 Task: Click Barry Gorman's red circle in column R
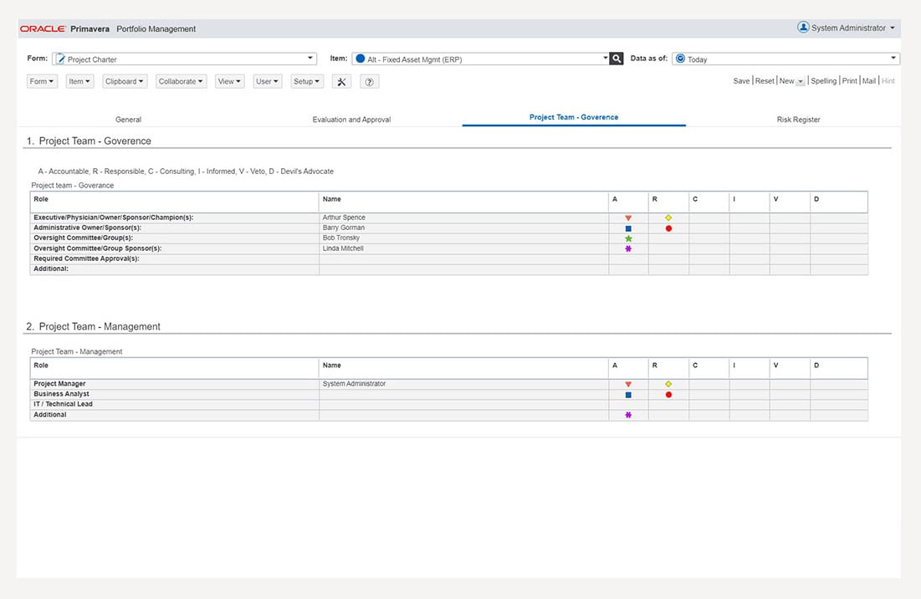click(668, 228)
